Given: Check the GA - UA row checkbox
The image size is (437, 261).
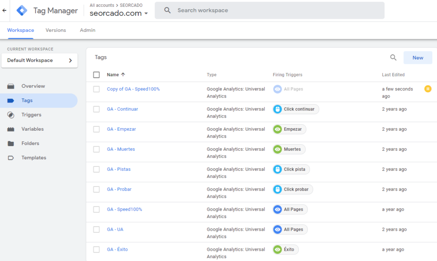Looking at the screenshot, I should point(96,229).
